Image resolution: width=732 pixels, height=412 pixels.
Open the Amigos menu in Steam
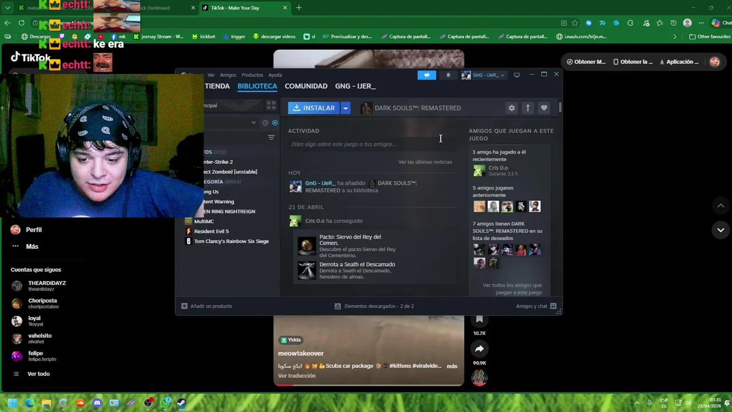(x=228, y=75)
